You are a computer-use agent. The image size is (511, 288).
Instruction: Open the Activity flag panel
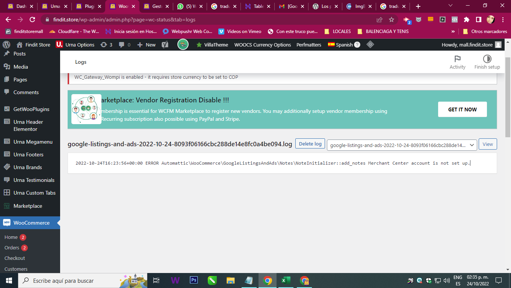click(x=457, y=62)
